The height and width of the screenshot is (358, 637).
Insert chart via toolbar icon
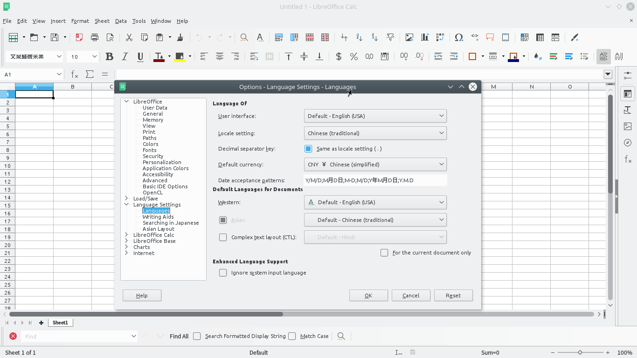point(424,37)
